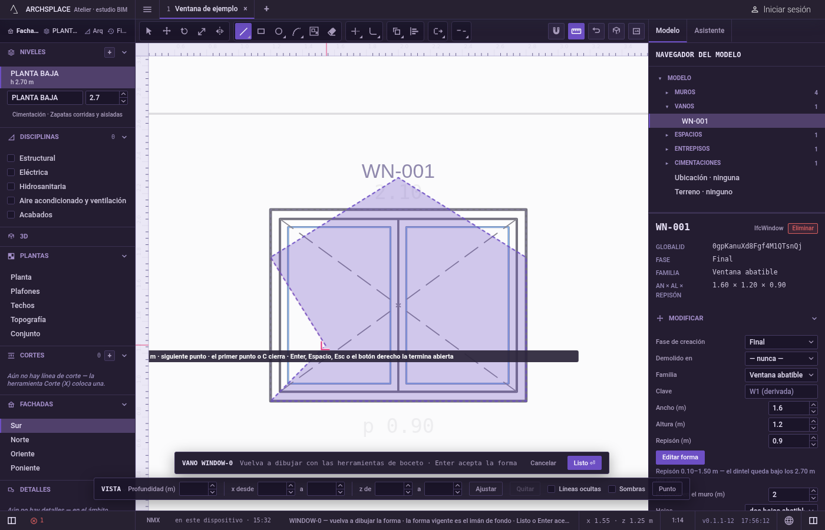
Task: Pick the scale tool with diagonal arrow
Action: click(x=202, y=31)
